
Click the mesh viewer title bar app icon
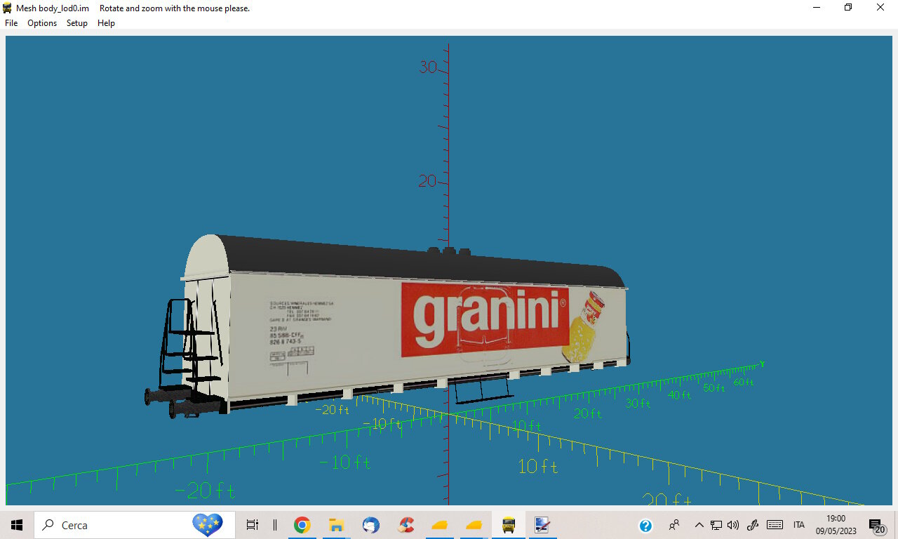pyautogui.click(x=8, y=8)
